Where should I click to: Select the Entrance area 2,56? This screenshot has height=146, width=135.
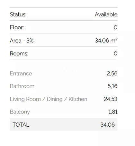tap(112, 73)
